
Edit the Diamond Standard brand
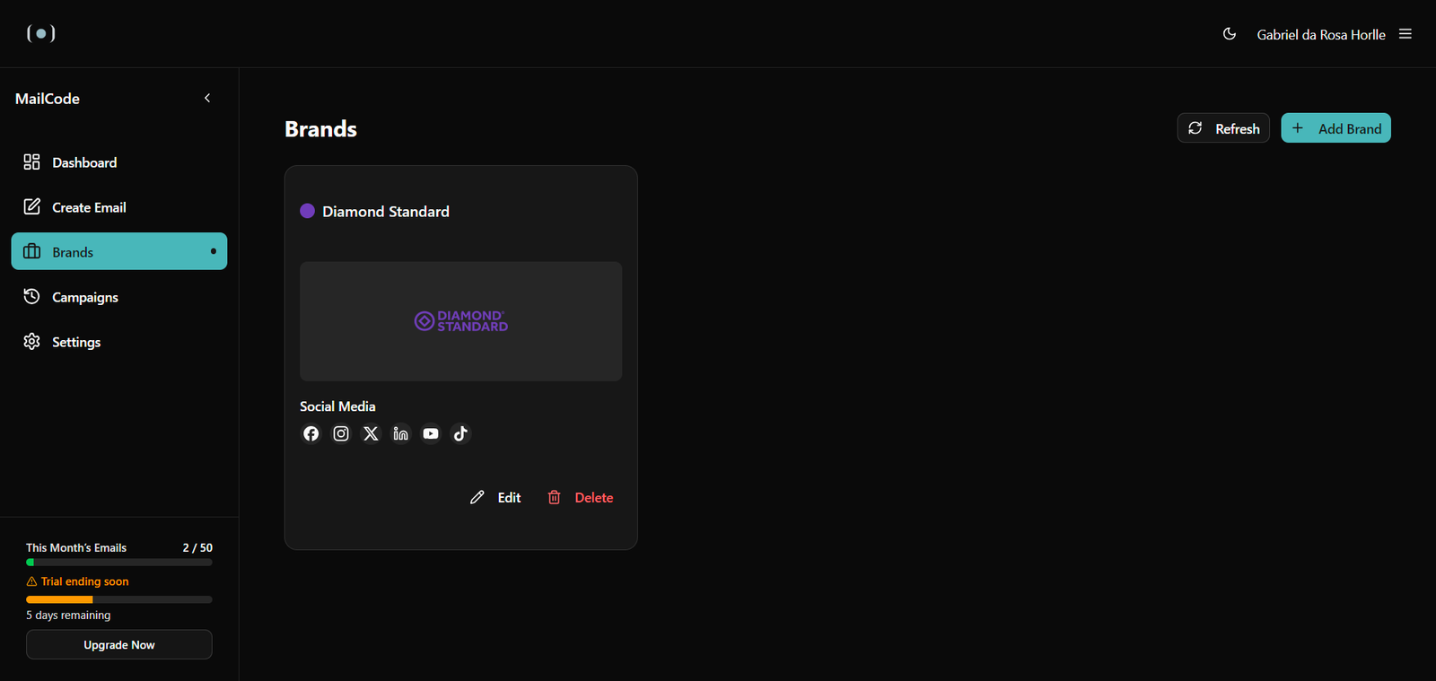[495, 497]
